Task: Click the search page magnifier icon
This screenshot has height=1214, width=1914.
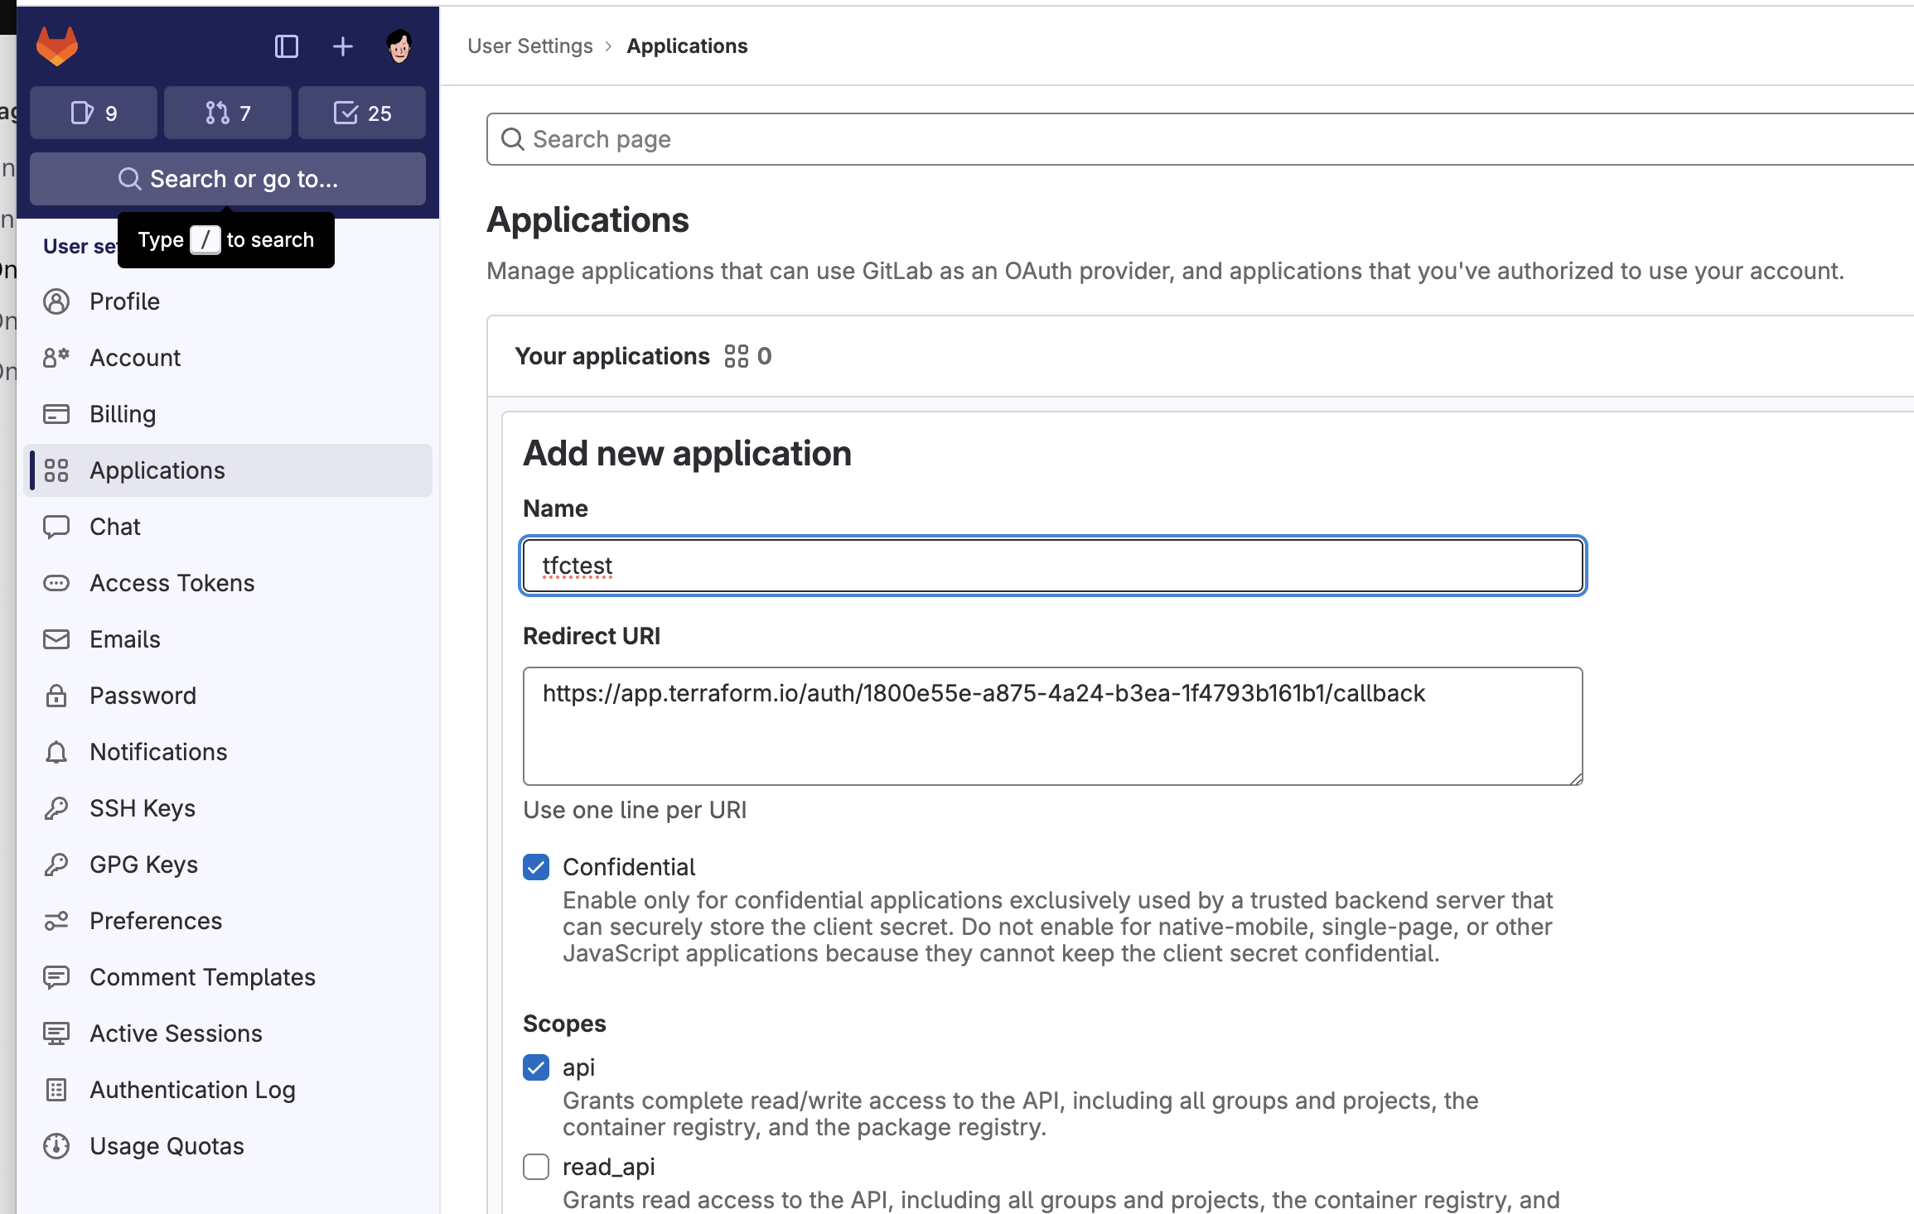Action: (513, 139)
